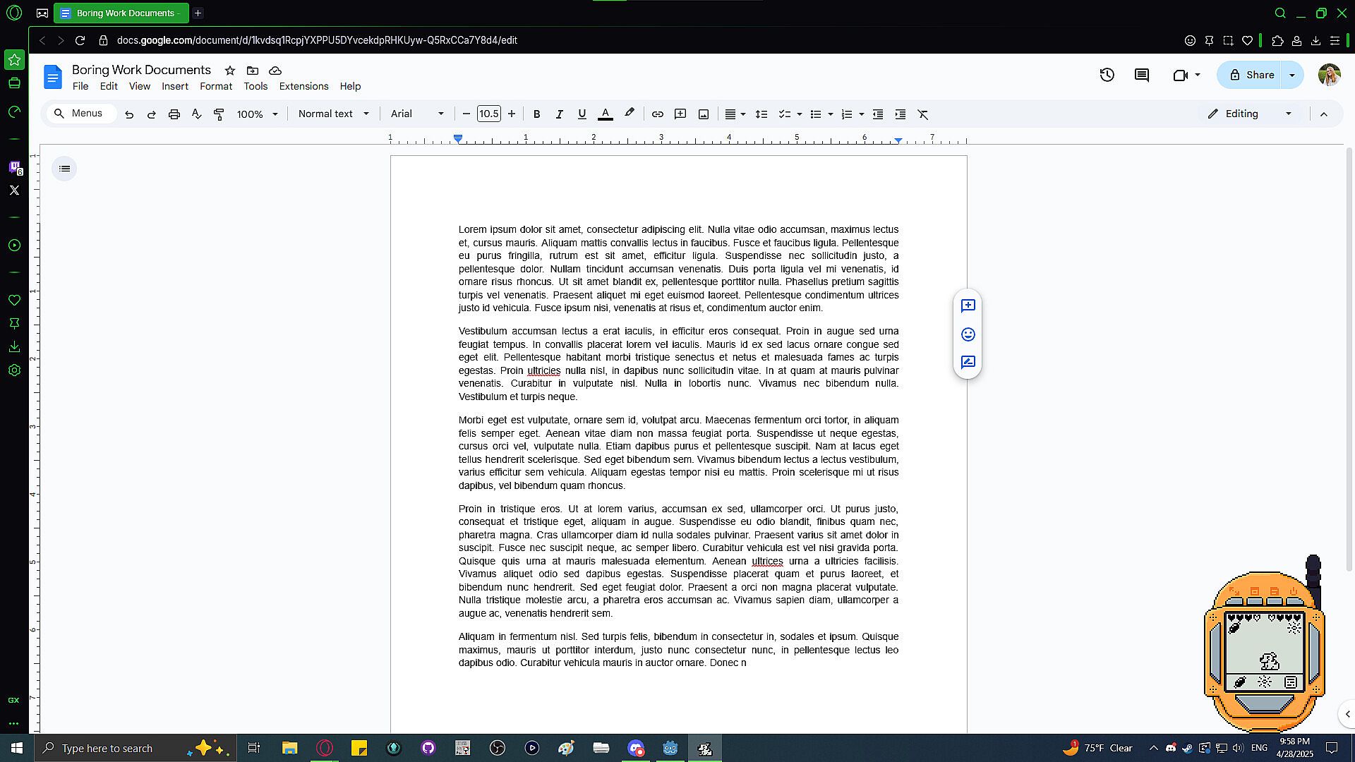This screenshot has height=762, width=1355.
Task: Click the Add emoji reaction icon
Action: tap(968, 334)
